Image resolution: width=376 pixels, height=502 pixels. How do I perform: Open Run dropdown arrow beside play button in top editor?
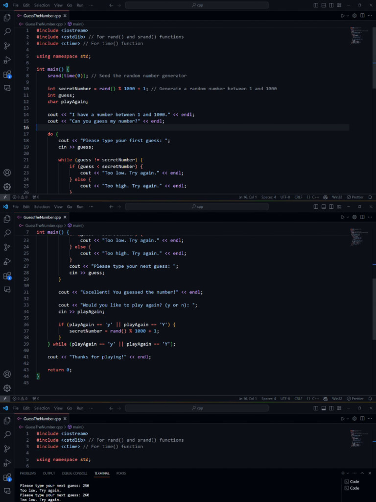[x=348, y=16]
